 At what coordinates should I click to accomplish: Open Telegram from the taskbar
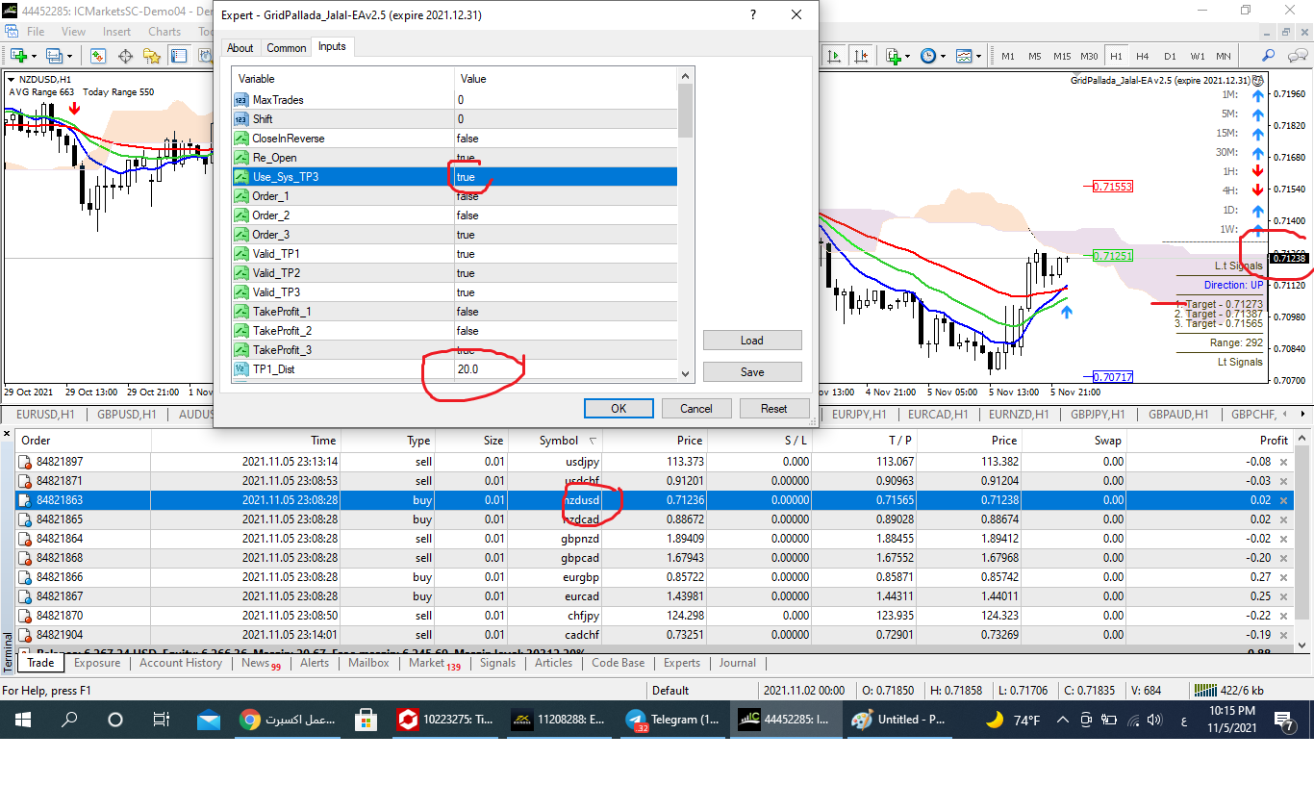pos(671,720)
